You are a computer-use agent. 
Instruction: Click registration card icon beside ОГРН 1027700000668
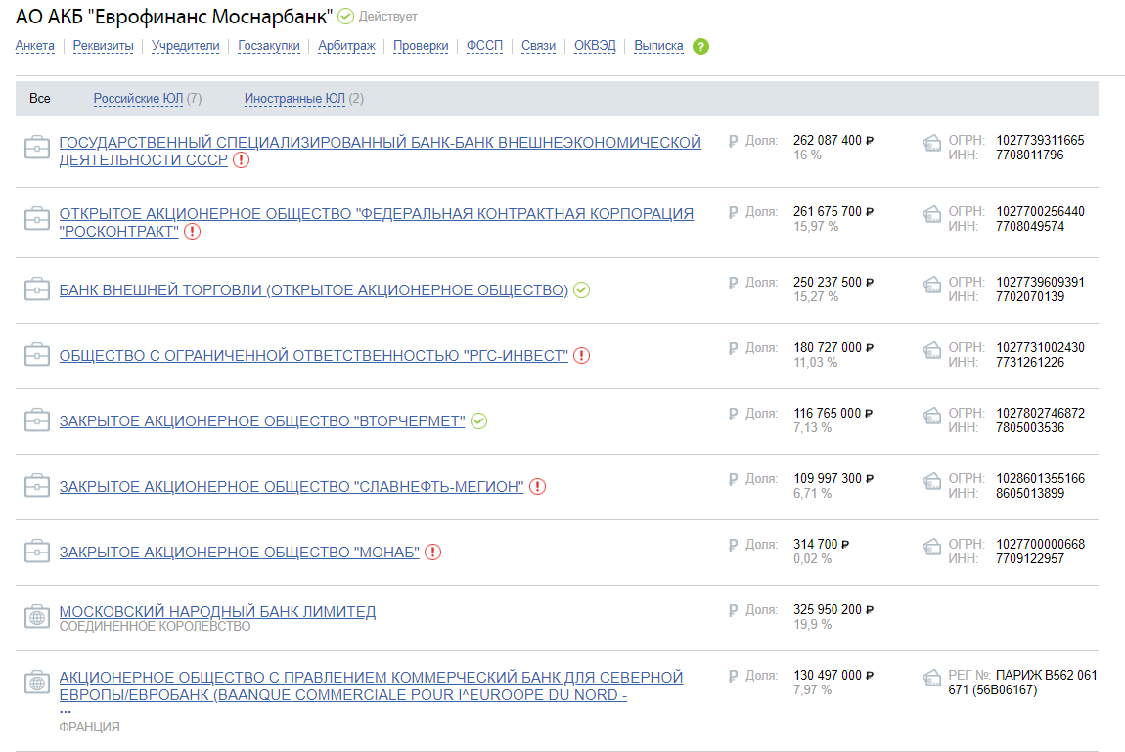pyautogui.click(x=931, y=547)
